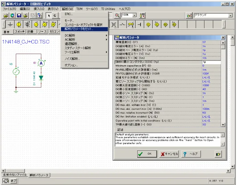
Task: Open the グラウンド combo box dropdown
Action: pos(230,15)
